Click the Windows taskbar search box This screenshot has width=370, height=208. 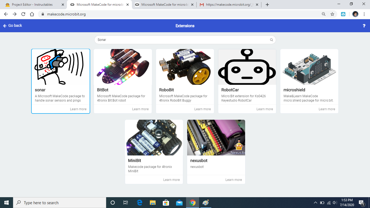tap(60, 203)
